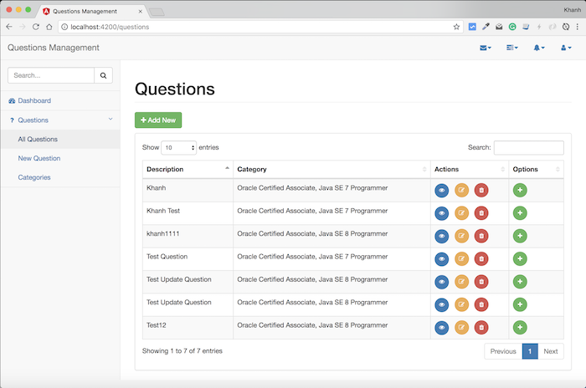Open the alerts bell dropdown
The image size is (586, 388).
click(x=539, y=48)
